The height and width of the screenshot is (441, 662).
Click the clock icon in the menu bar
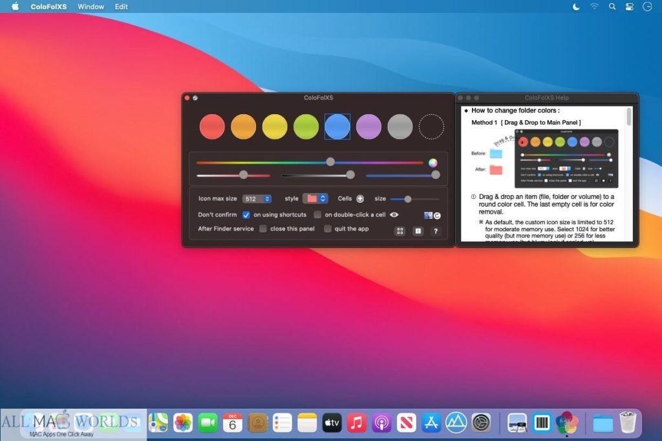tap(647, 6)
